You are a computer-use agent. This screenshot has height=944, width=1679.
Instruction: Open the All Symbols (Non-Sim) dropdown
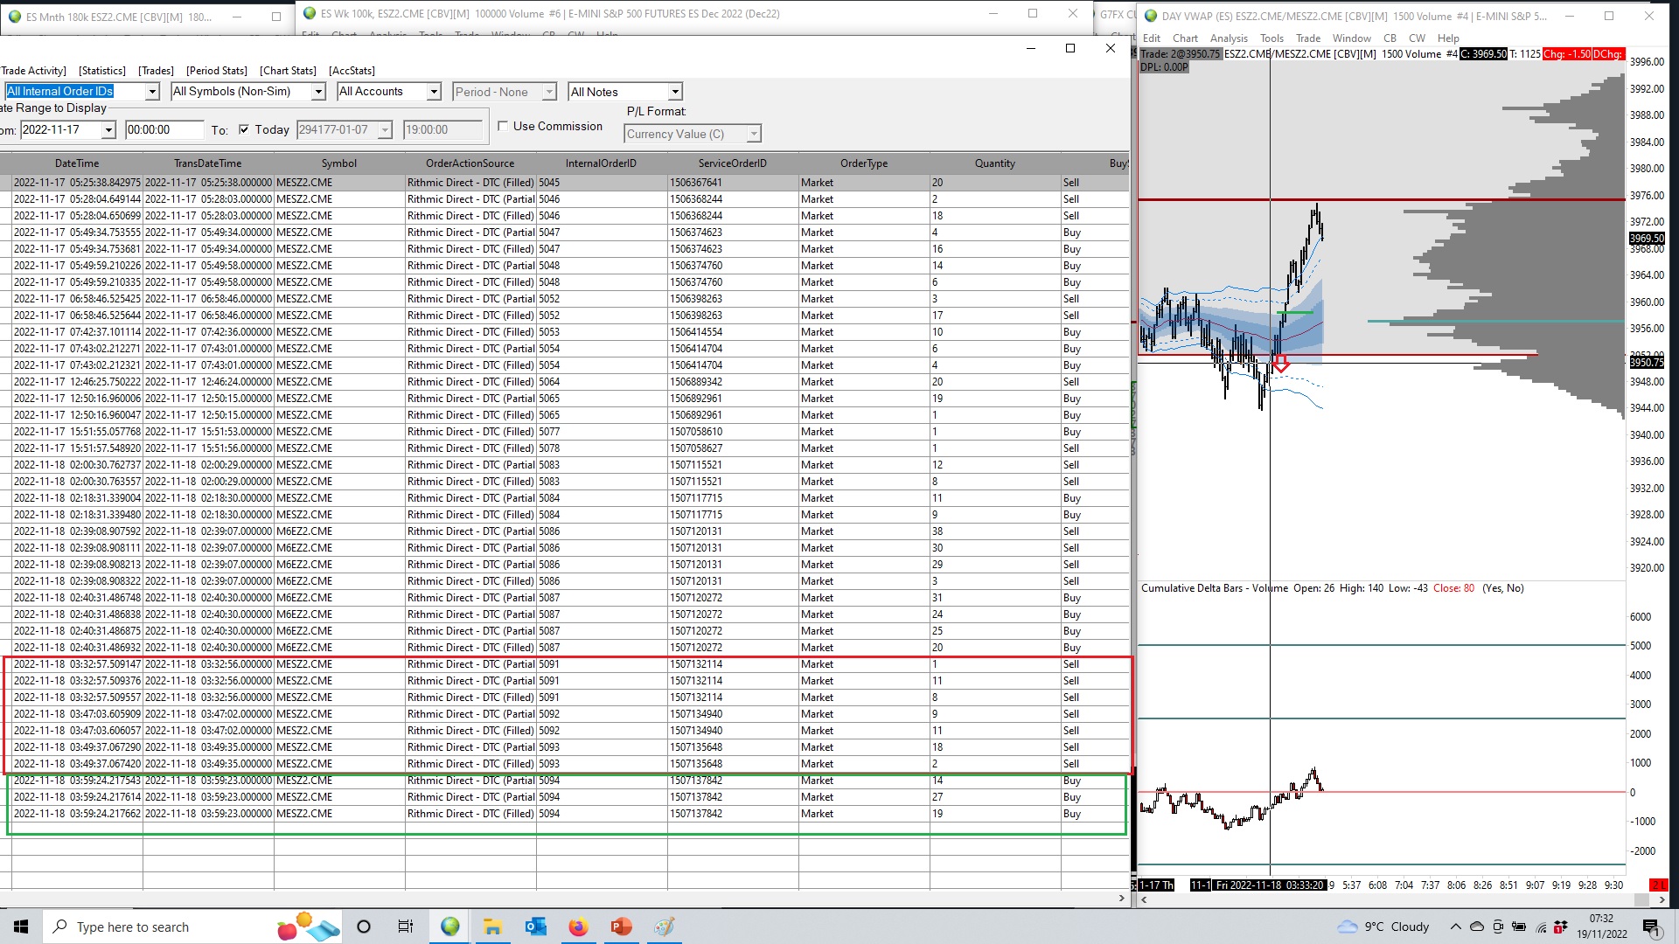click(318, 92)
